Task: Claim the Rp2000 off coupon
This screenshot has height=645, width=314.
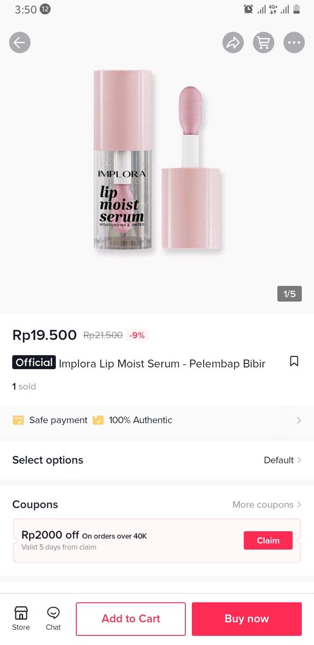Action: point(268,541)
